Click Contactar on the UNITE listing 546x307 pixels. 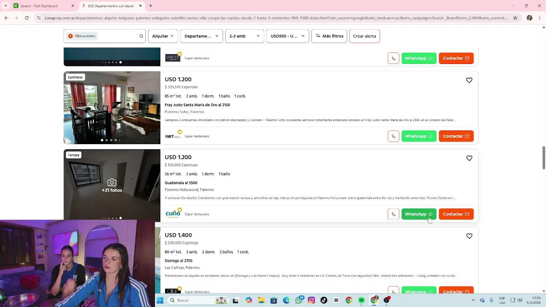[x=456, y=58]
